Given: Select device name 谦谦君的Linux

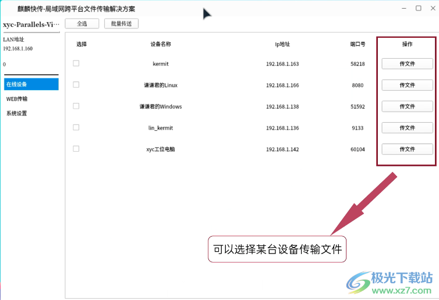Looking at the screenshot, I should click(x=161, y=85).
